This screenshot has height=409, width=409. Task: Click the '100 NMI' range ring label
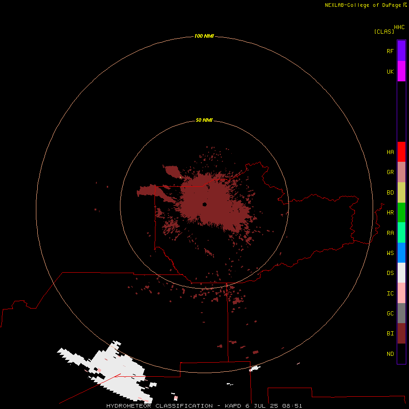coord(204,36)
